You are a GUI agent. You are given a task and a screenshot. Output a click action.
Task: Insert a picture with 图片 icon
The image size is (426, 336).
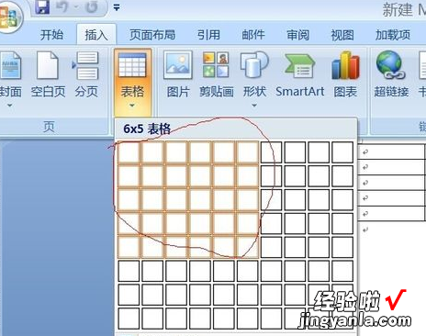click(178, 75)
